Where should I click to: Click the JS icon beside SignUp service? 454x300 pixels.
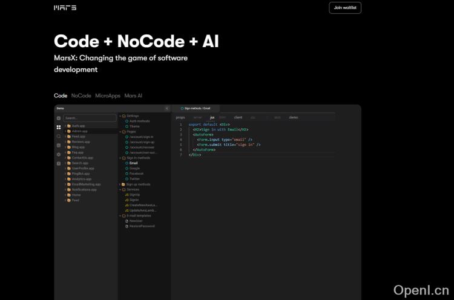(127, 195)
